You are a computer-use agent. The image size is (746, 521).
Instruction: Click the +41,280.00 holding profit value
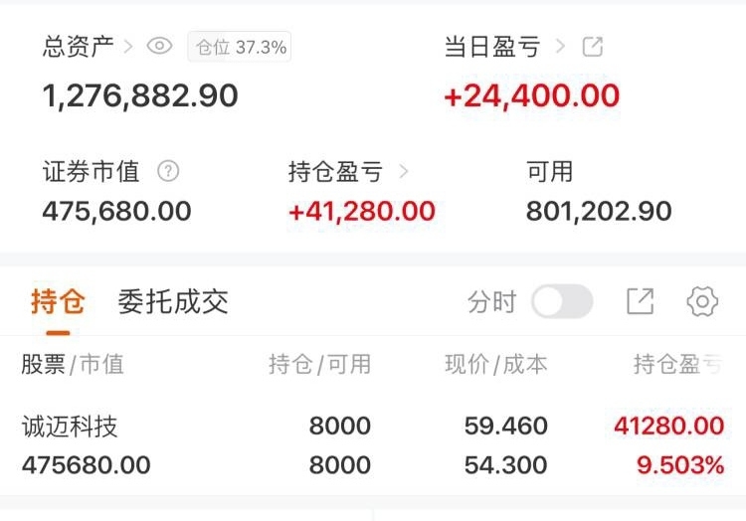coord(361,211)
